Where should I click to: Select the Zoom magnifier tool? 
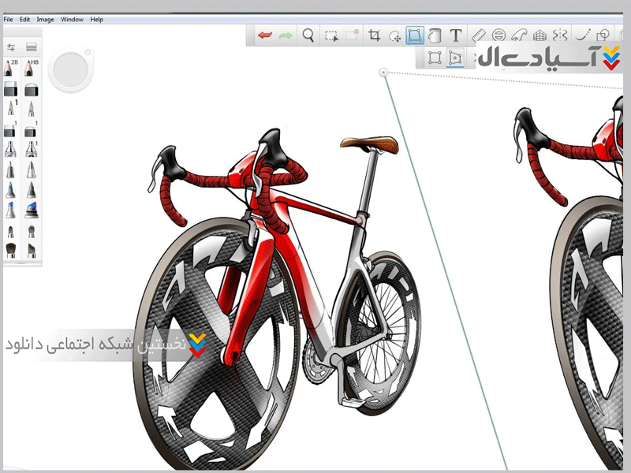coord(309,35)
